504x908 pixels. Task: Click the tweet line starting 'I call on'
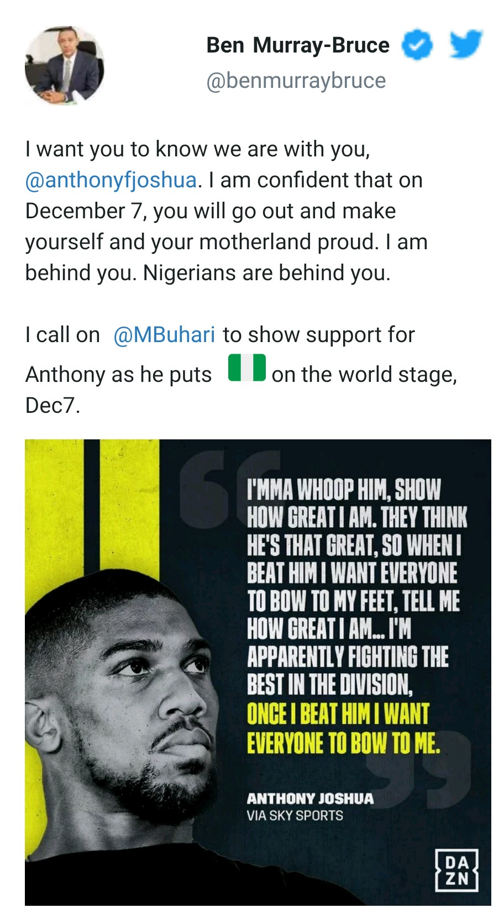click(x=62, y=335)
